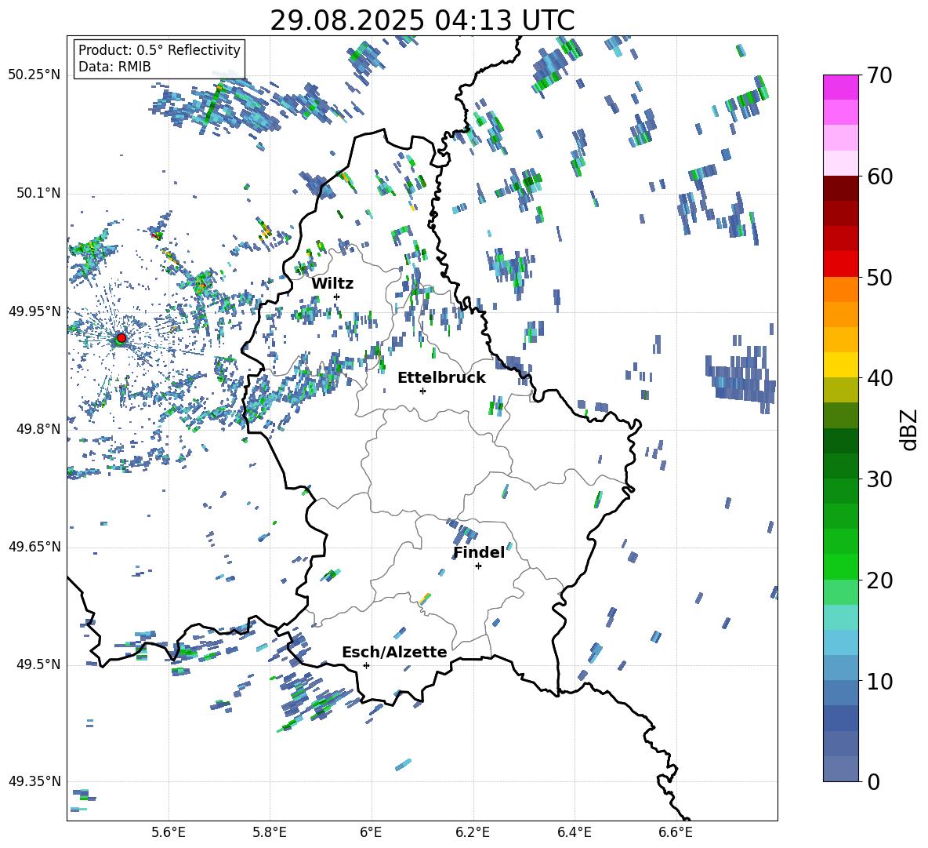Screen dimensions: 928x848
Task: Click the 50 tick on colorbar
Action: point(879,278)
